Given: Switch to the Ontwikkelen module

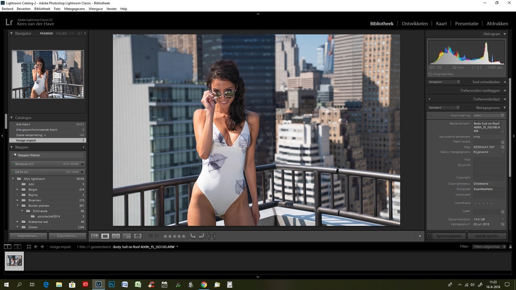Looking at the screenshot, I should 414,23.
